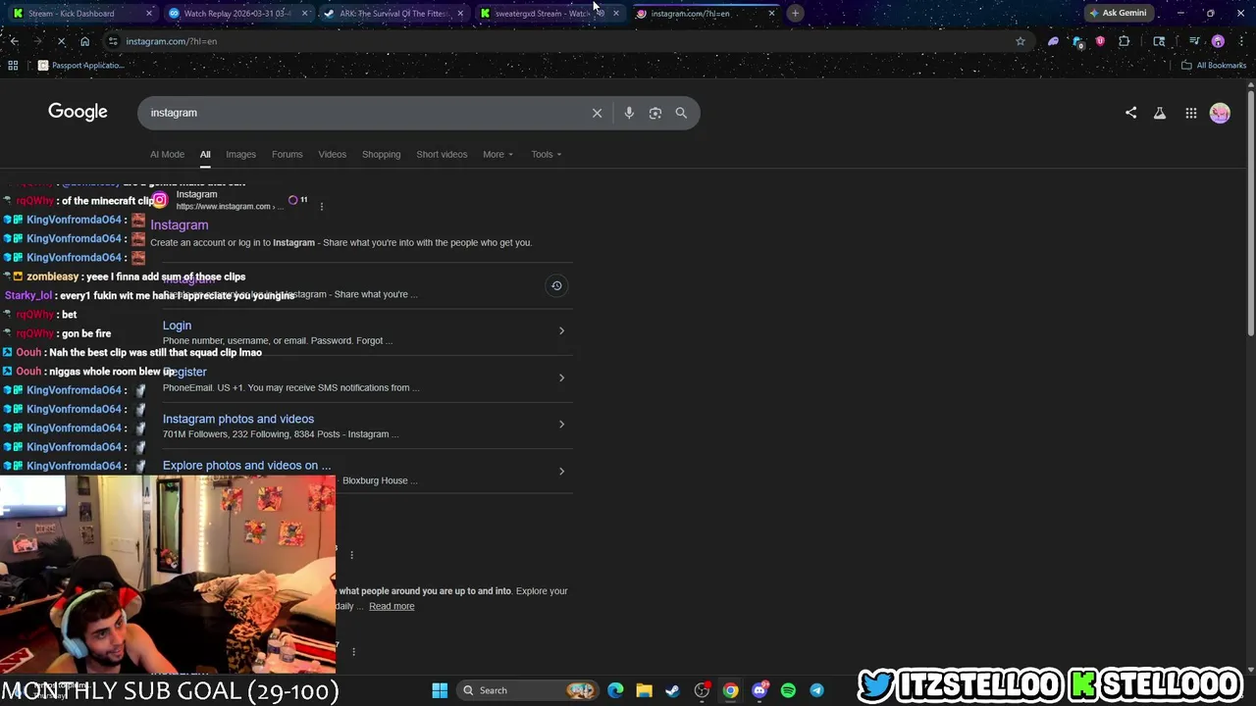Viewport: 1256px width, 706px height.
Task: Close the instagram.com browser tab
Action: coord(771,14)
